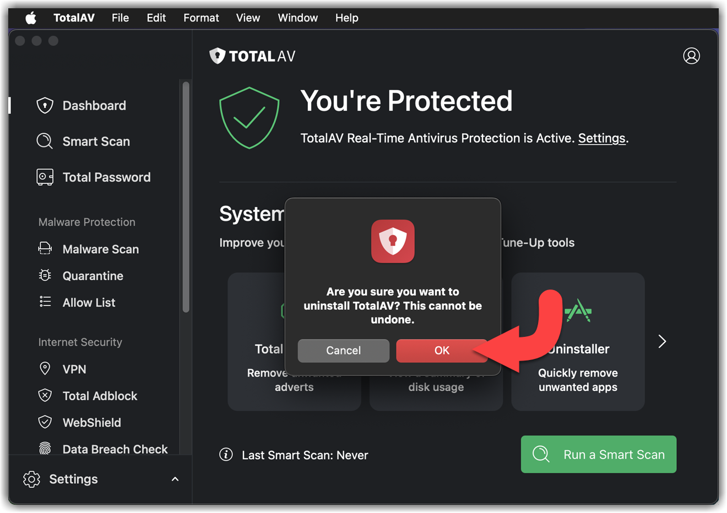This screenshot has width=727, height=513.
Task: Click the sidebar vertical scrollbar
Action: tap(186, 197)
